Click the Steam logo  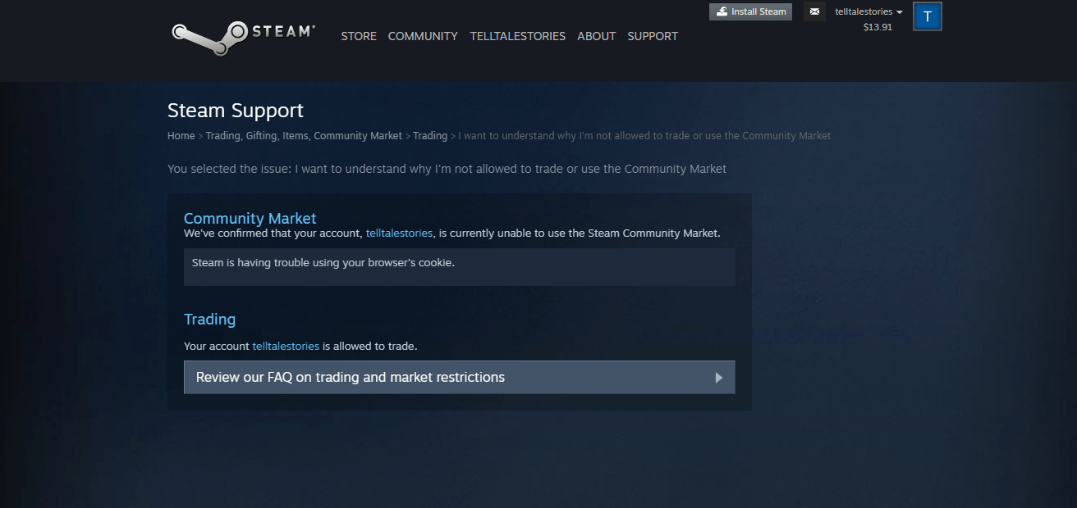pos(242,33)
